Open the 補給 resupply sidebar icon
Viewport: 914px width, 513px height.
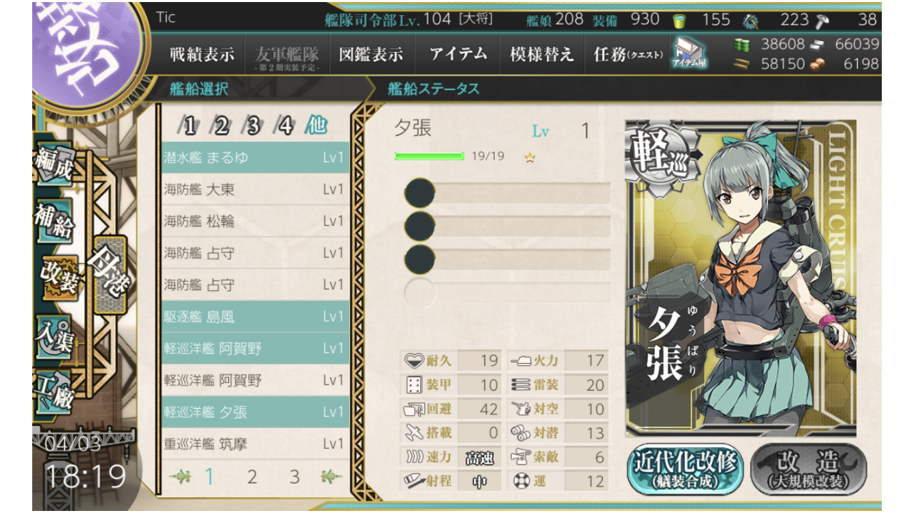click(53, 220)
